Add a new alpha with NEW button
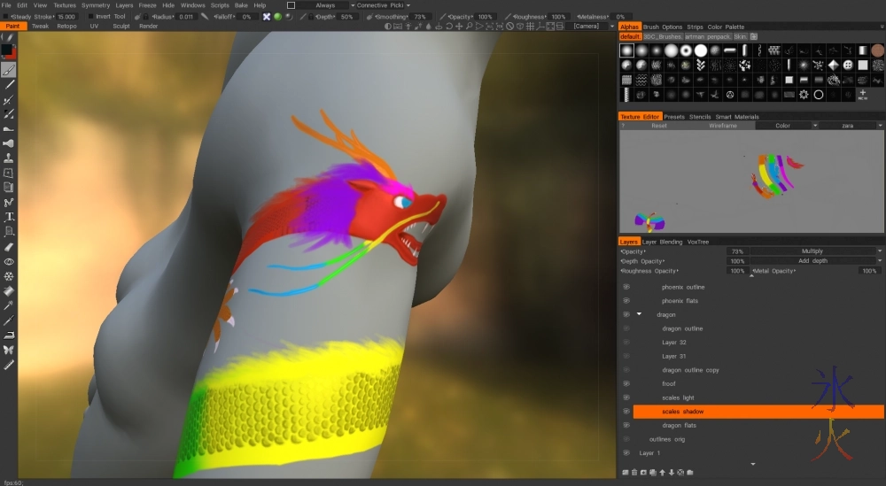This screenshot has height=486, width=886. click(x=862, y=95)
